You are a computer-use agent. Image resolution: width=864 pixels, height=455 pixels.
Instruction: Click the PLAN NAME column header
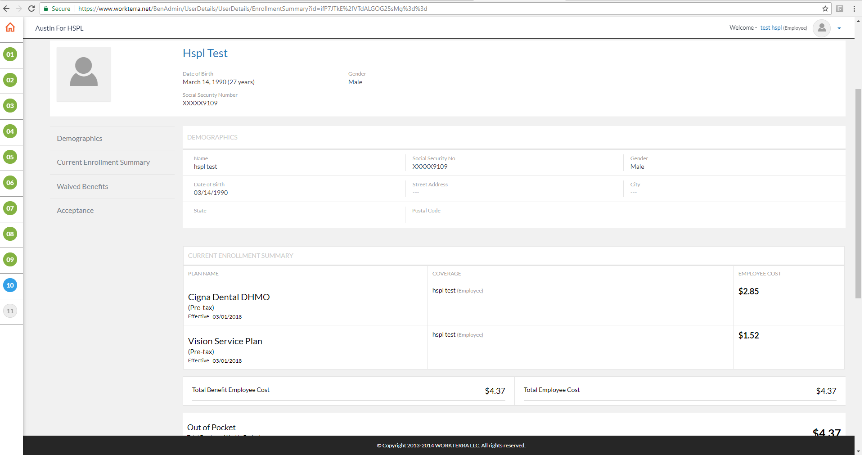click(203, 274)
